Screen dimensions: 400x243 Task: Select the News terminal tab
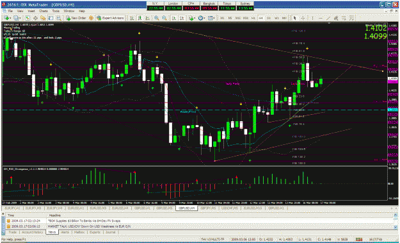(52, 232)
